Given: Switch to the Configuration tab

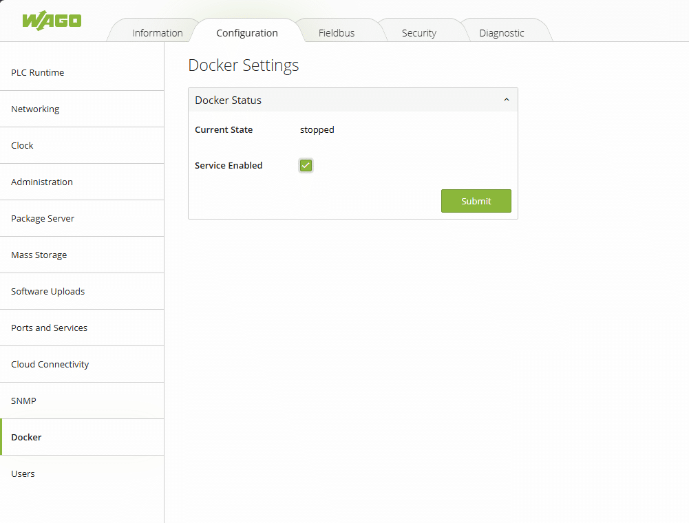Looking at the screenshot, I should (x=247, y=33).
